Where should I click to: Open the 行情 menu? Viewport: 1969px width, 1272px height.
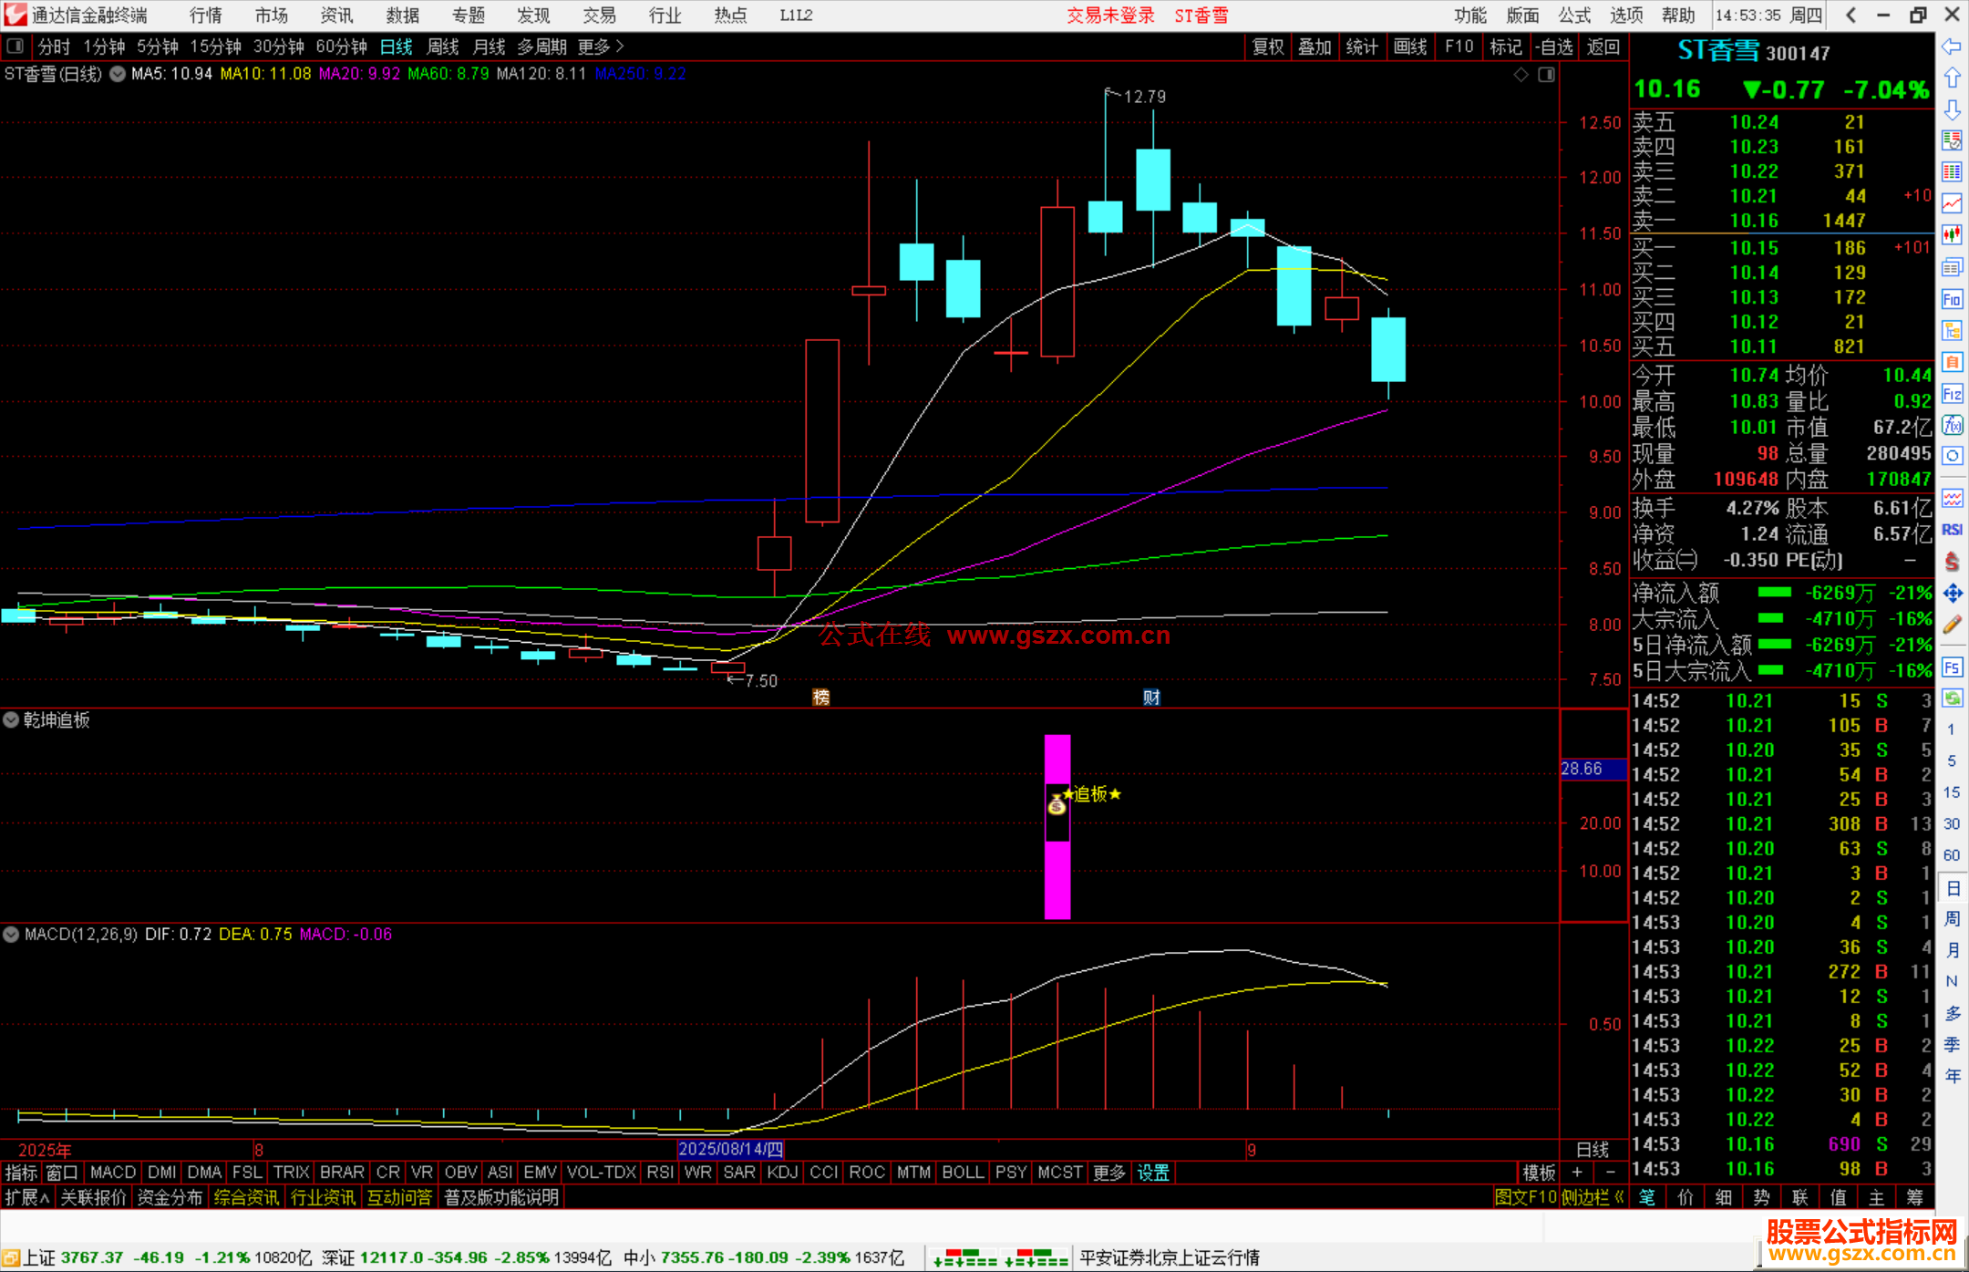(206, 16)
